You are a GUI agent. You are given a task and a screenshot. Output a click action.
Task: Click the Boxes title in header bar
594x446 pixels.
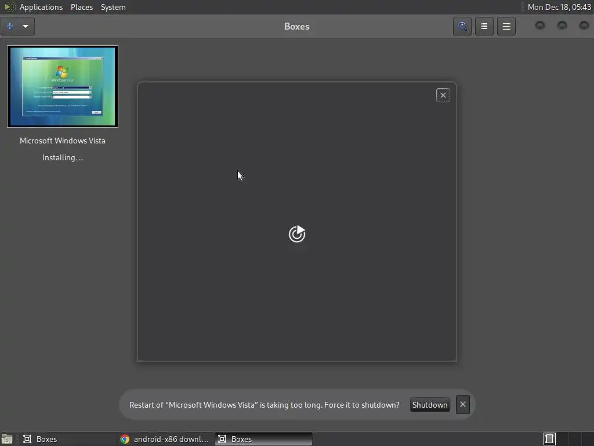297,26
